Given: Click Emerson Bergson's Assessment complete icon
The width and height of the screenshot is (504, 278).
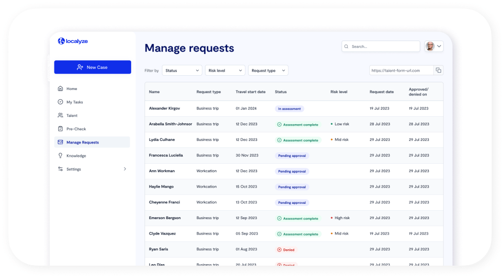Looking at the screenshot, I should click(x=279, y=218).
